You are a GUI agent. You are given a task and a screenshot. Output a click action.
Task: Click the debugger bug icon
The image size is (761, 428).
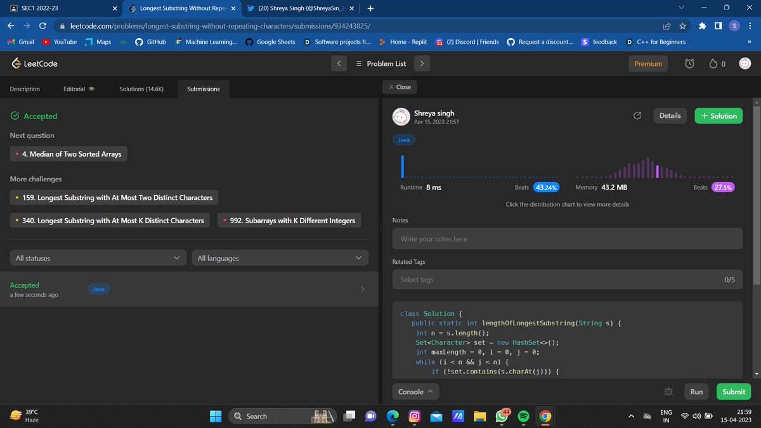[x=667, y=392]
